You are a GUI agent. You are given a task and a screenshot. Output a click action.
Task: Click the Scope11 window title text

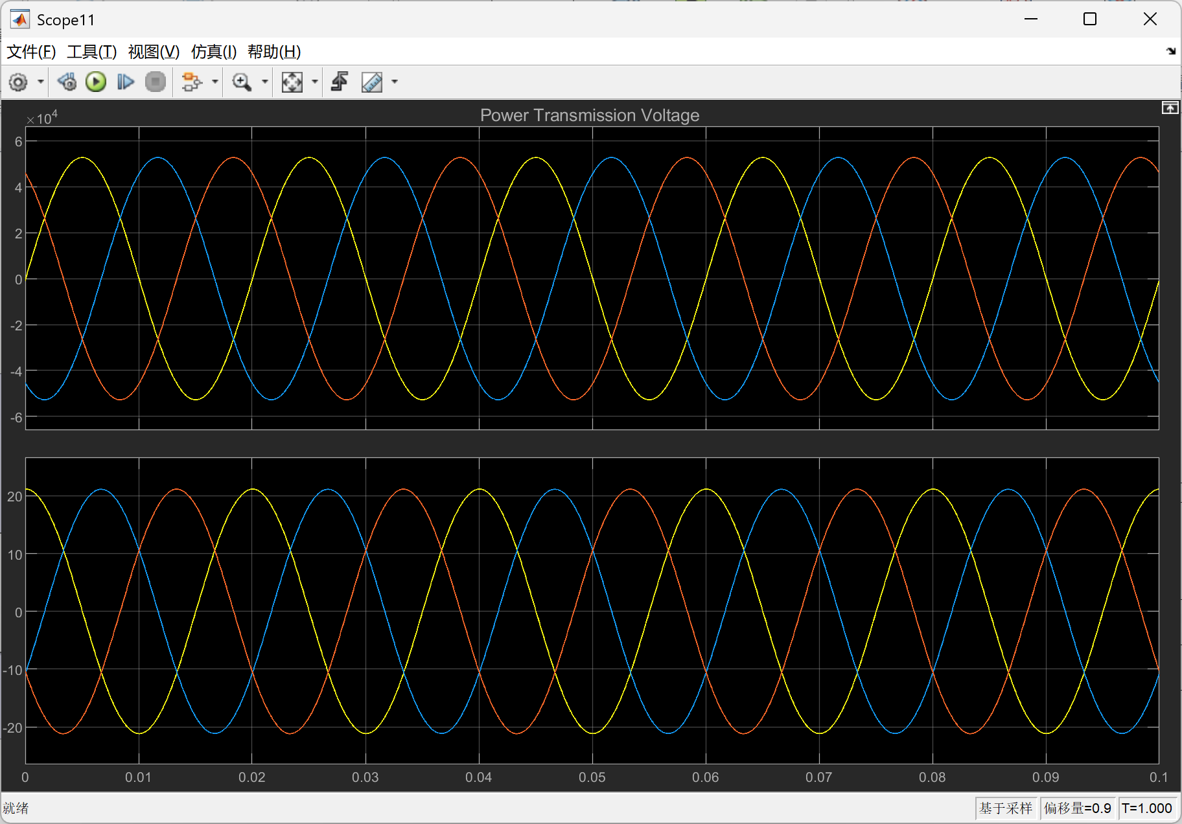pos(66,20)
